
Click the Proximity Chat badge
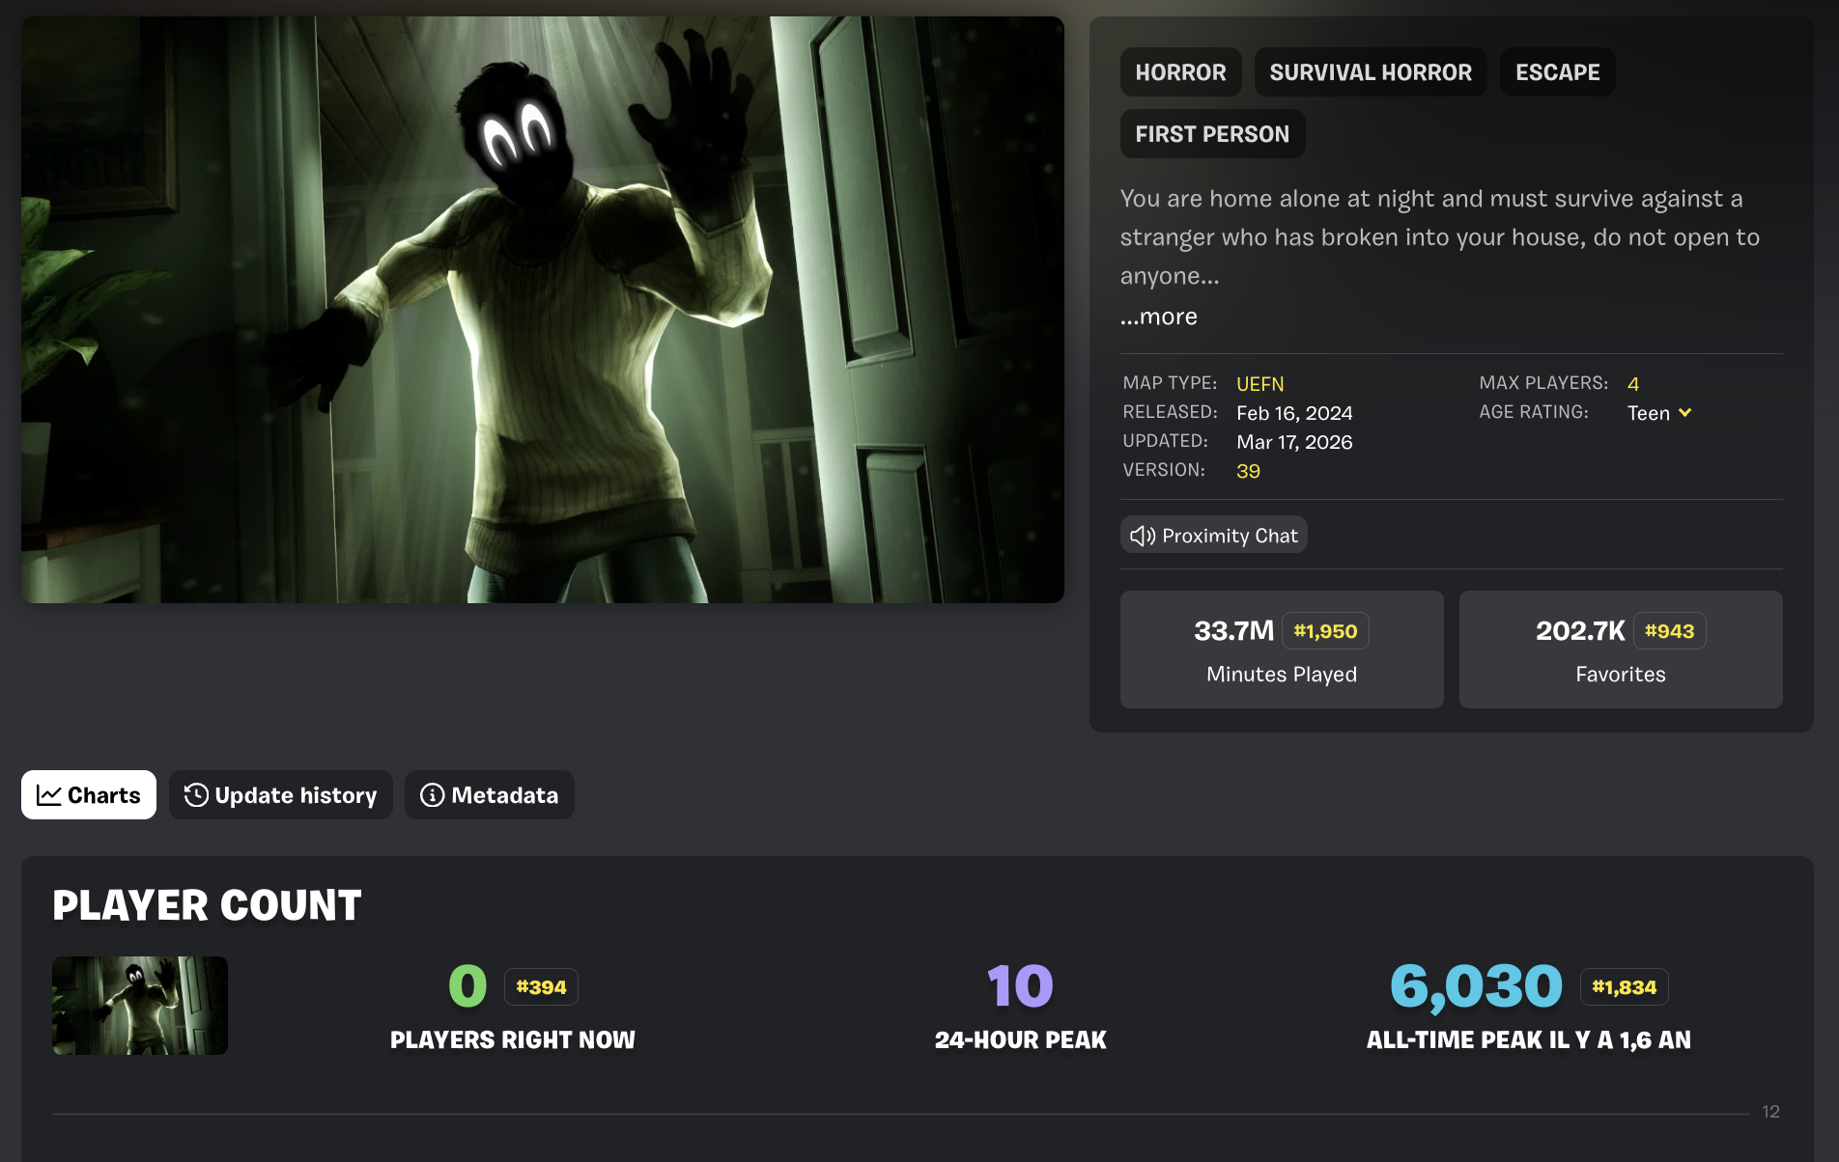[x=1214, y=535]
